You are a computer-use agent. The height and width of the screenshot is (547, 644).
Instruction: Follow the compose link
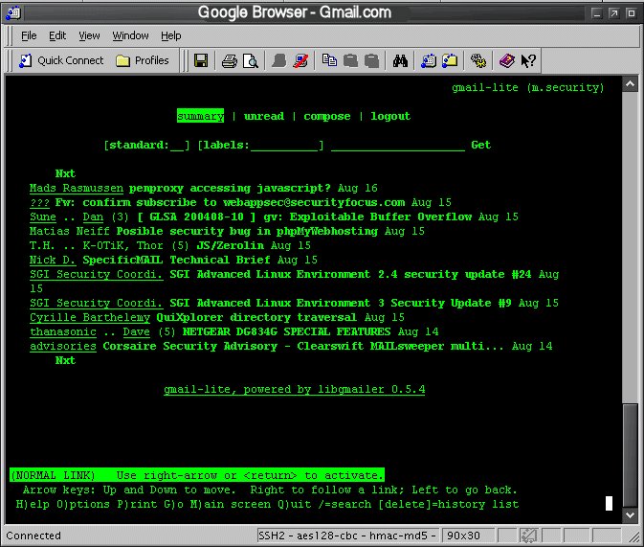pyautogui.click(x=327, y=116)
